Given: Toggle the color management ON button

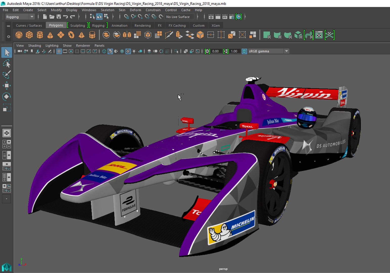Looking at the screenshot, I should pyautogui.click(x=244, y=51).
